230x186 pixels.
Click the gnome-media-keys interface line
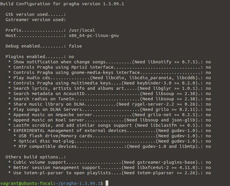(x=109, y=73)
